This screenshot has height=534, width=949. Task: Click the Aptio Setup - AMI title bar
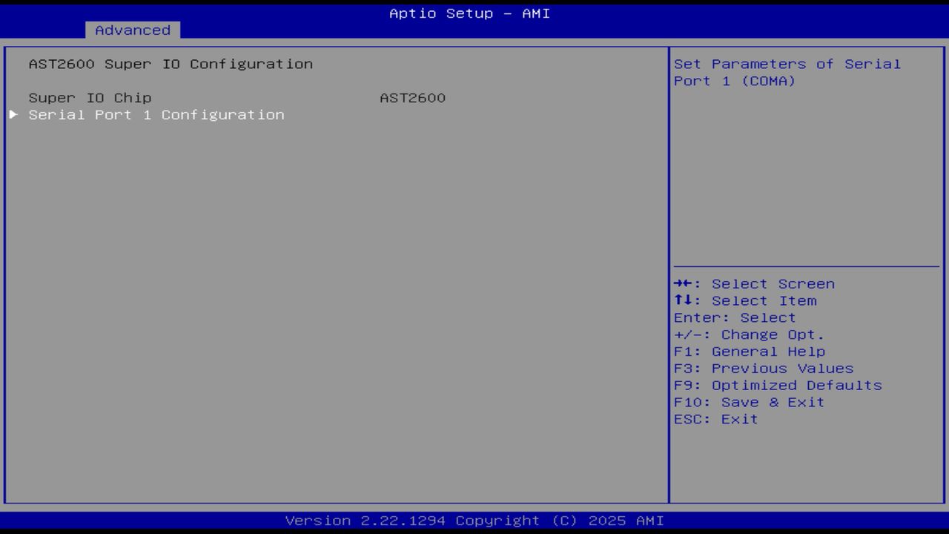click(469, 13)
